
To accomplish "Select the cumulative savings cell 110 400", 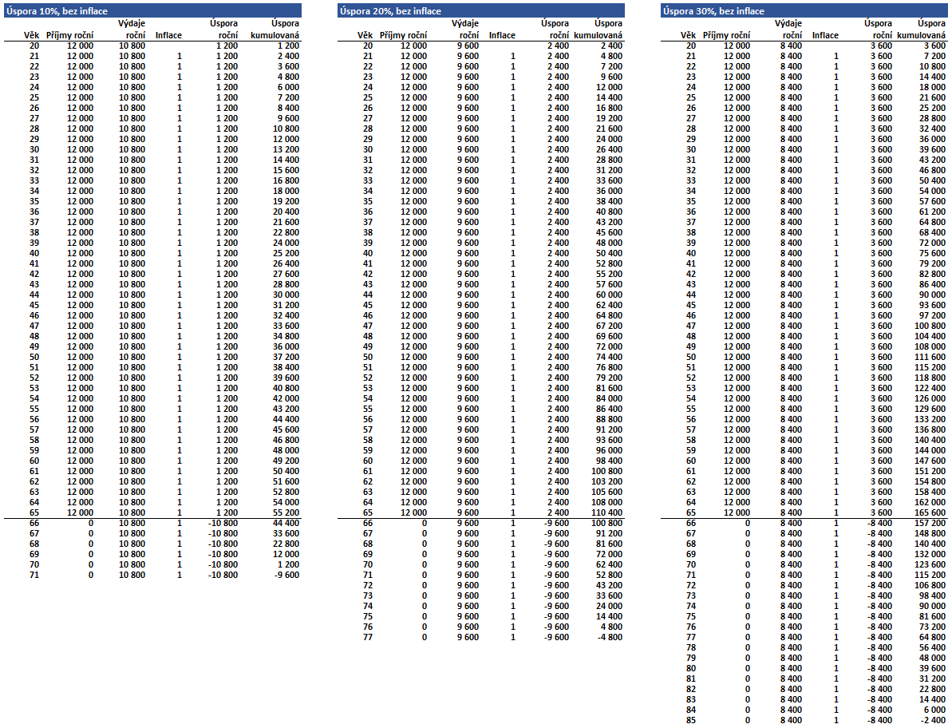I will pyautogui.click(x=607, y=512).
